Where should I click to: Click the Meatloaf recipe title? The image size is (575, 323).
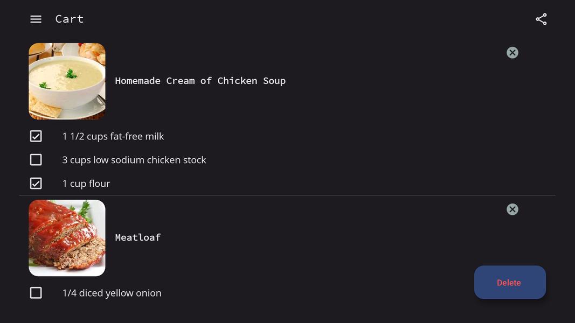(138, 237)
